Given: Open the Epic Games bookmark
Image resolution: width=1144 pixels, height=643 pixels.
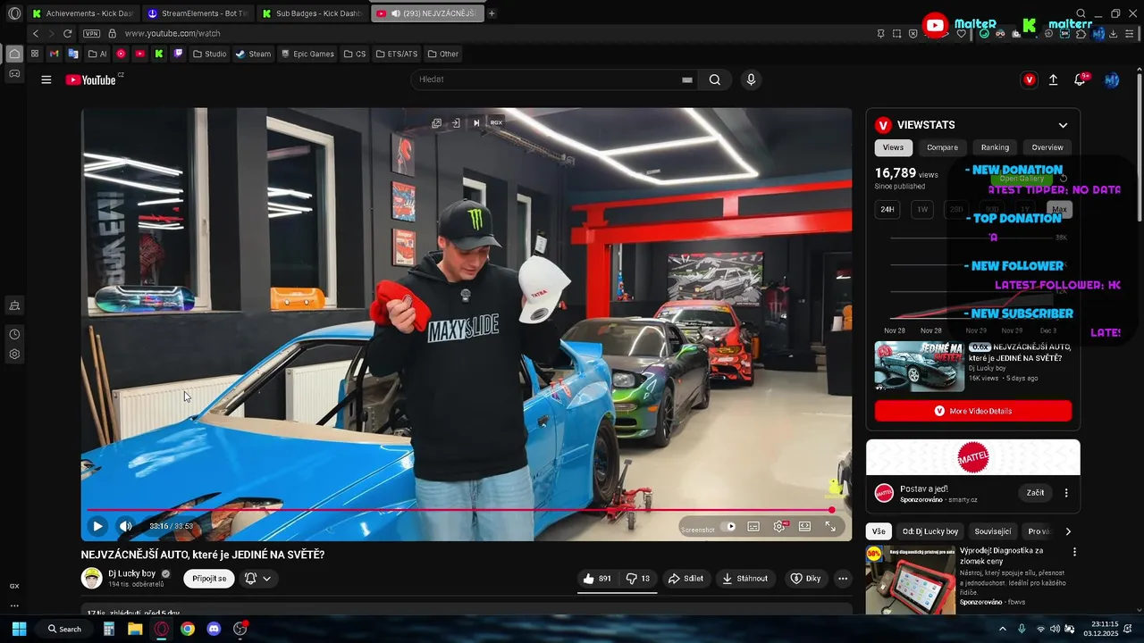Looking at the screenshot, I should pyautogui.click(x=307, y=54).
